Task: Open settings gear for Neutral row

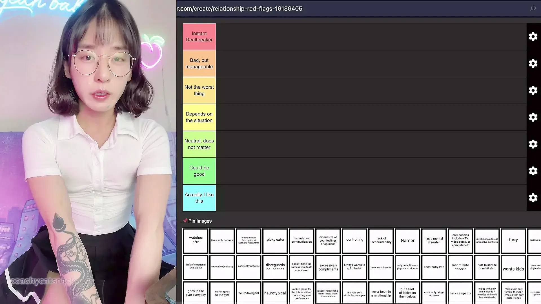Action: click(533, 144)
